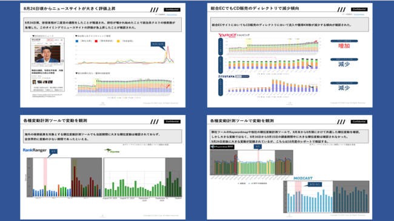Click the pink highlighted bar in the RankRanger chart
The height and width of the screenshot is (221, 394).
pyautogui.click(x=45, y=177)
